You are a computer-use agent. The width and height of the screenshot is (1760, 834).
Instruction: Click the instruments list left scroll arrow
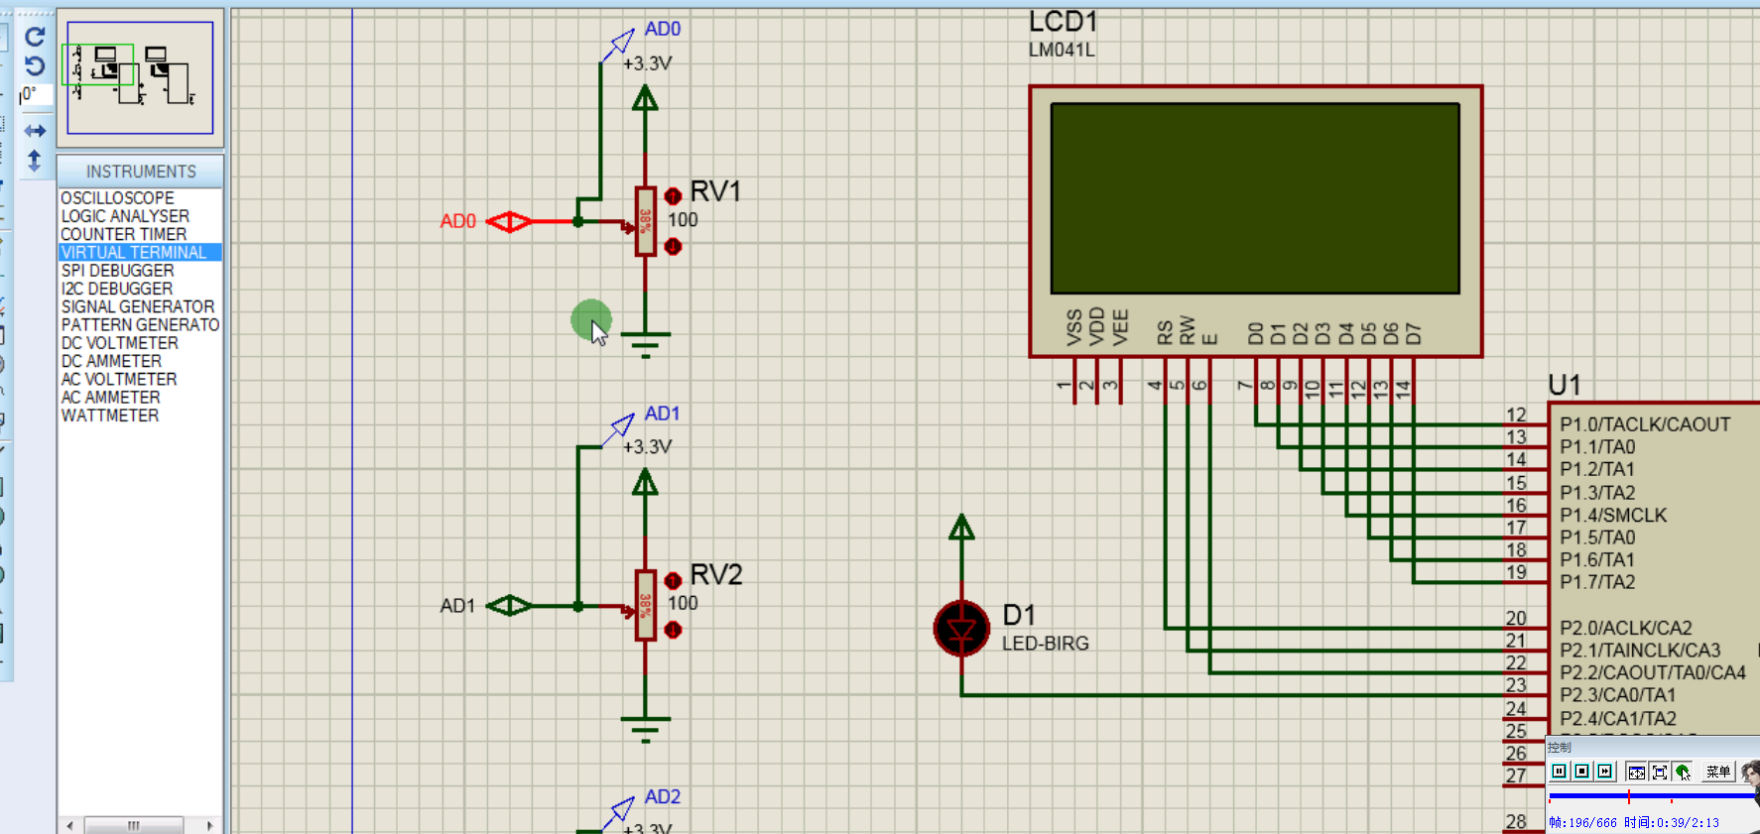pyautogui.click(x=69, y=825)
